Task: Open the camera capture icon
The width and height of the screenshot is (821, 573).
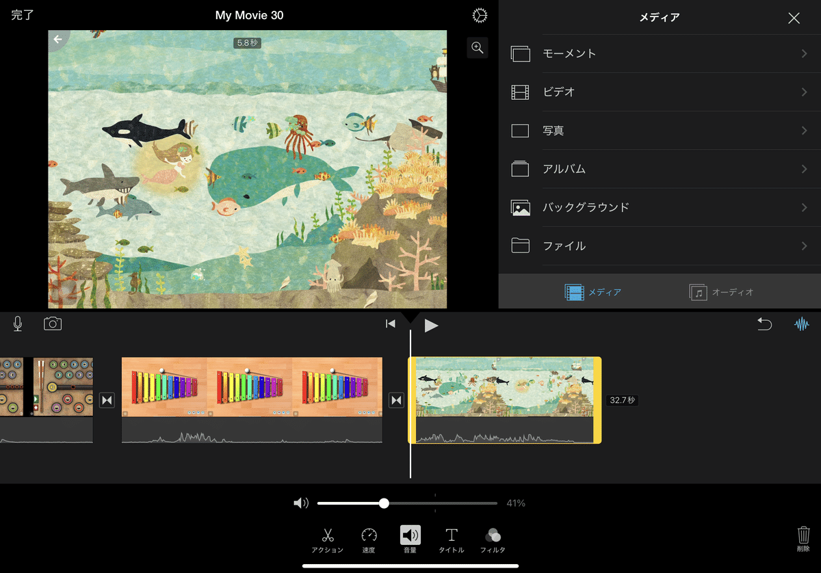Action: click(53, 324)
